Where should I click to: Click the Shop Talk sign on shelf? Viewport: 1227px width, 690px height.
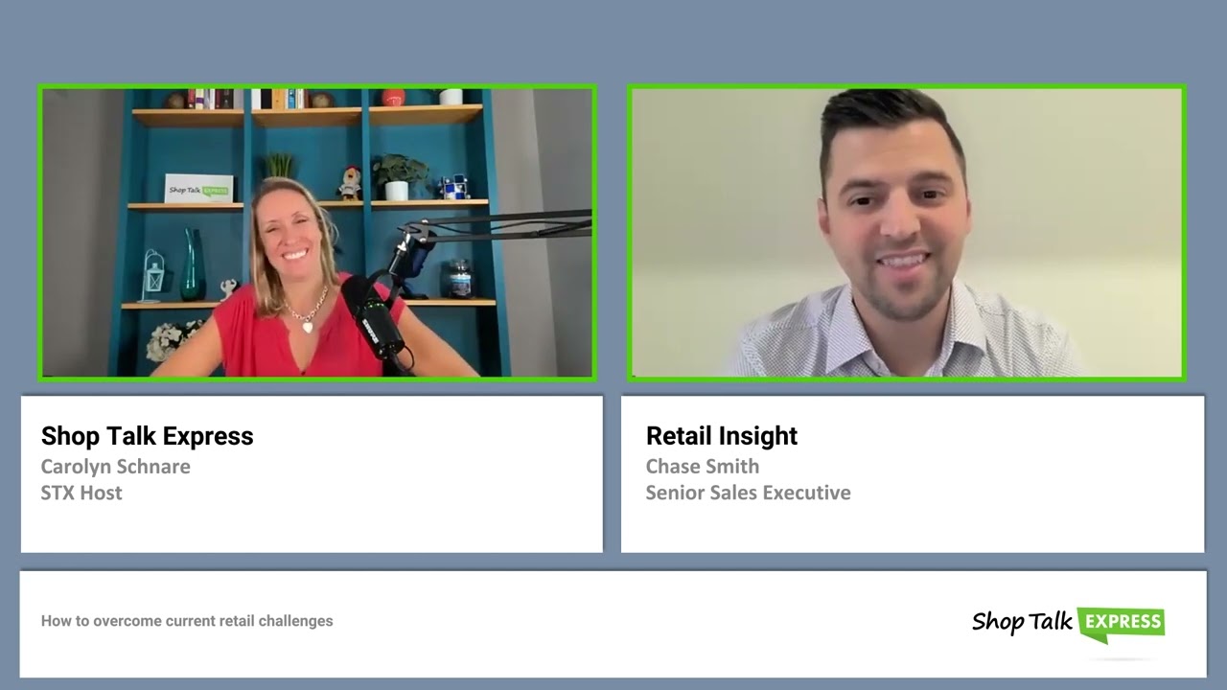pos(198,189)
